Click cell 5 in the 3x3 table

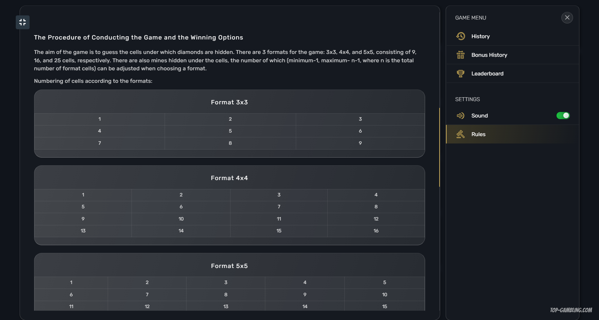(x=230, y=131)
